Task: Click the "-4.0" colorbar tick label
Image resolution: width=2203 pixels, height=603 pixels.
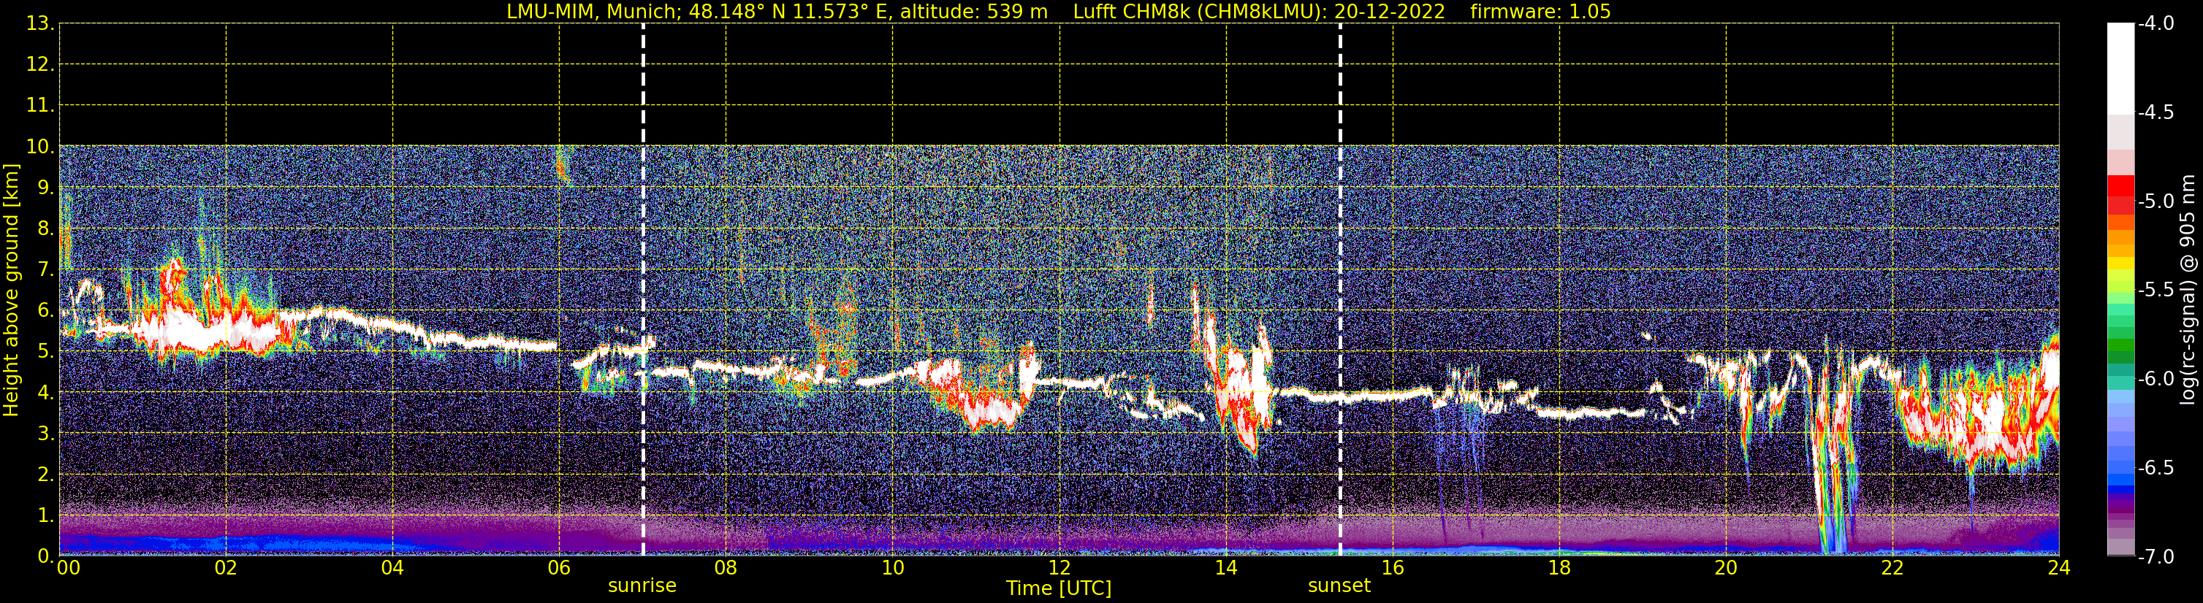Action: (x=2156, y=24)
